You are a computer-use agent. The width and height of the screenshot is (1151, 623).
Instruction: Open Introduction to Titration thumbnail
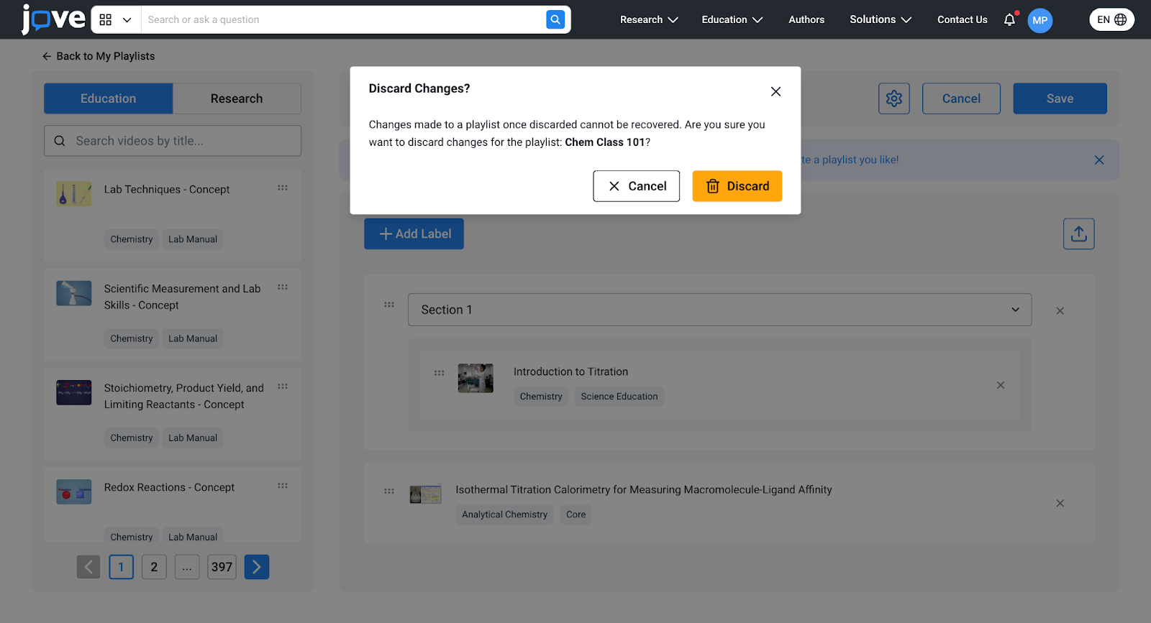pos(476,378)
